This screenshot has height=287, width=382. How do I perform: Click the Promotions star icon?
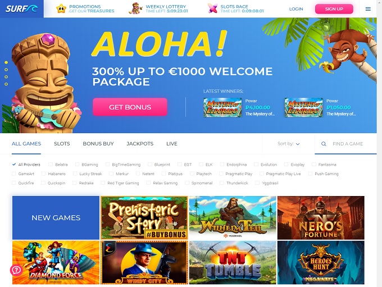pyautogui.click(x=61, y=9)
